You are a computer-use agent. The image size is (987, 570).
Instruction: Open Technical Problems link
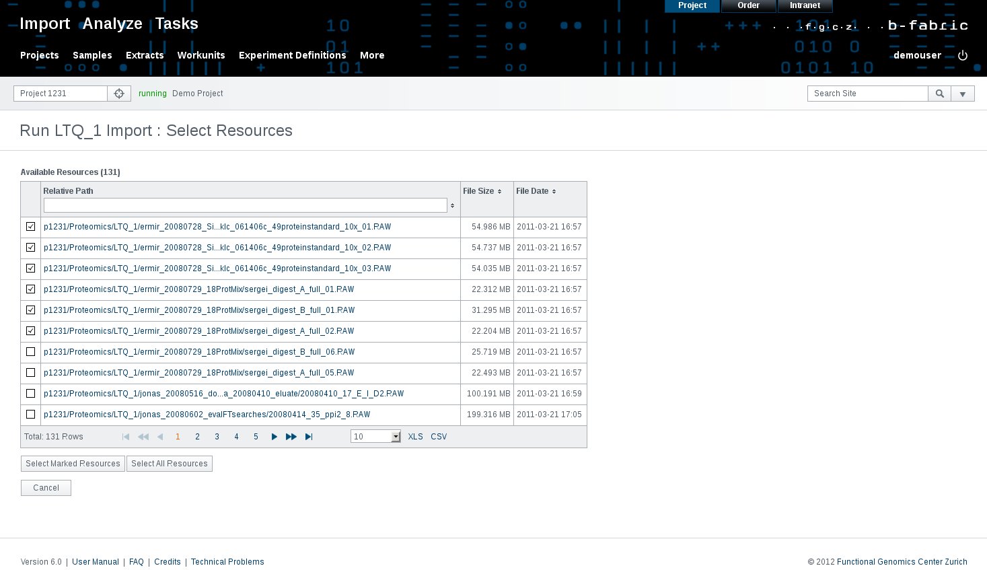(227, 562)
